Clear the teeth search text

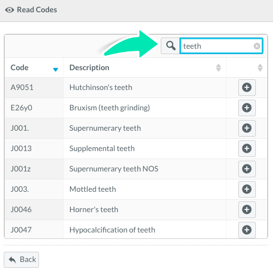tap(257, 46)
